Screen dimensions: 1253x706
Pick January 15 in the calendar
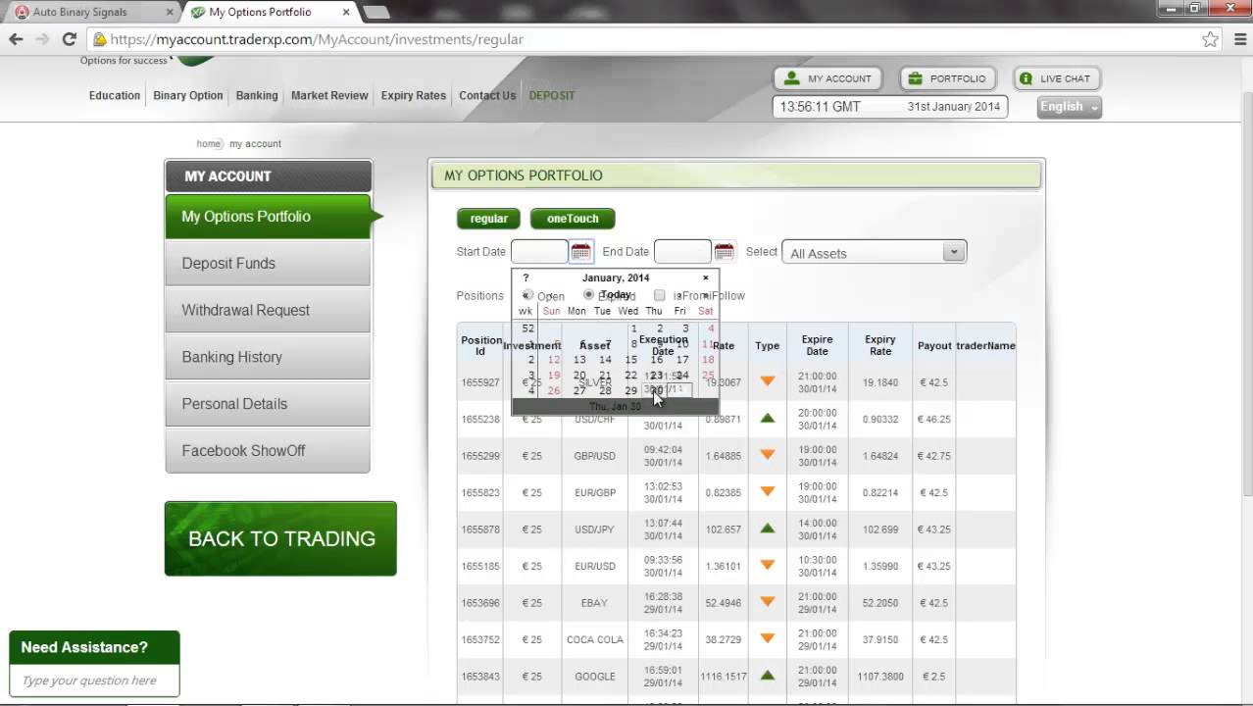coord(630,359)
